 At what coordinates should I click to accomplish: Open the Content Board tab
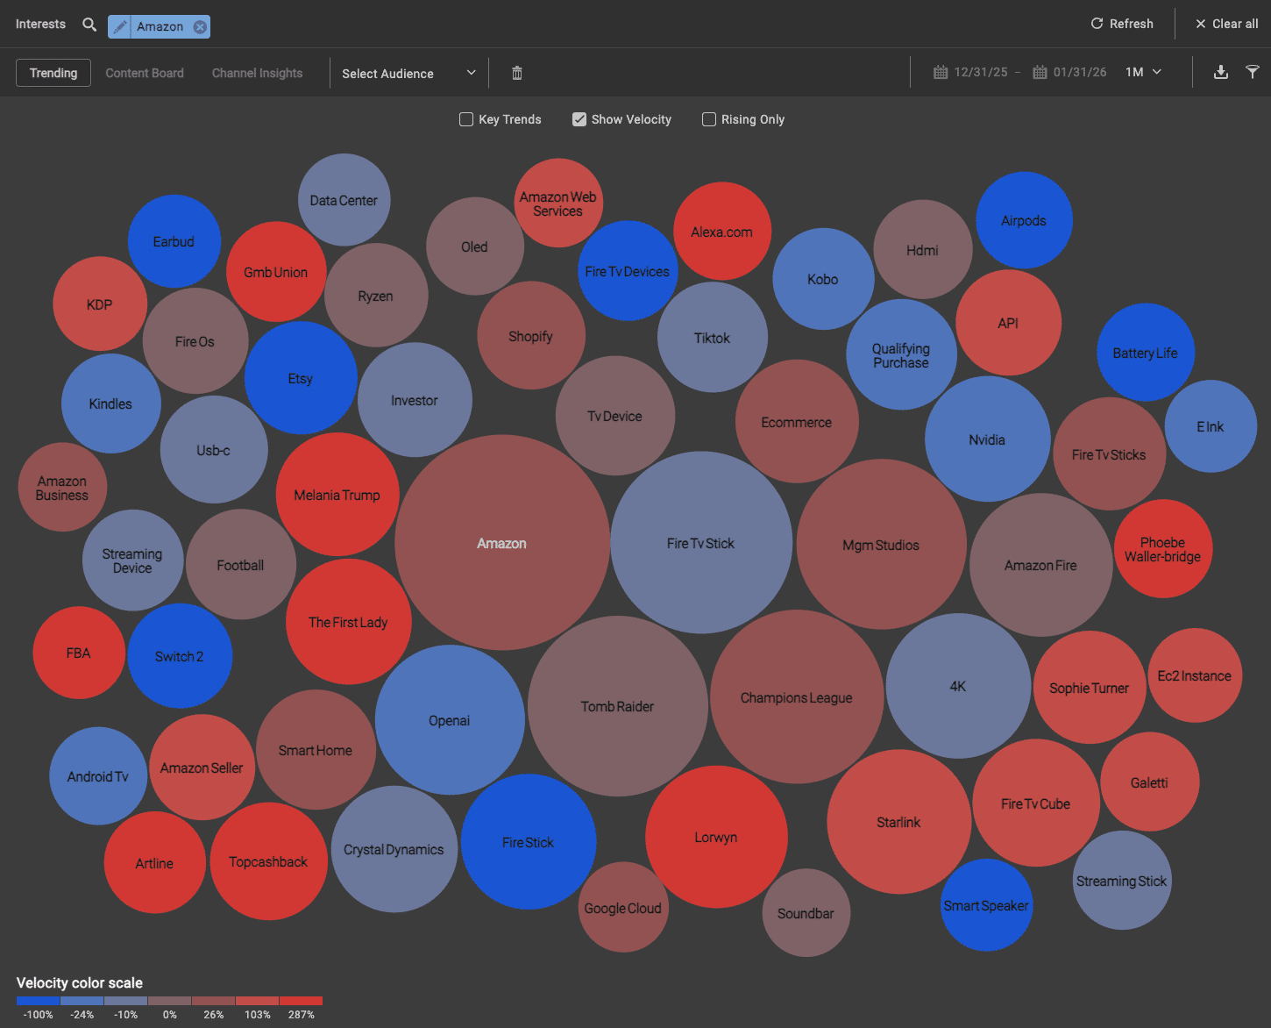pyautogui.click(x=145, y=73)
